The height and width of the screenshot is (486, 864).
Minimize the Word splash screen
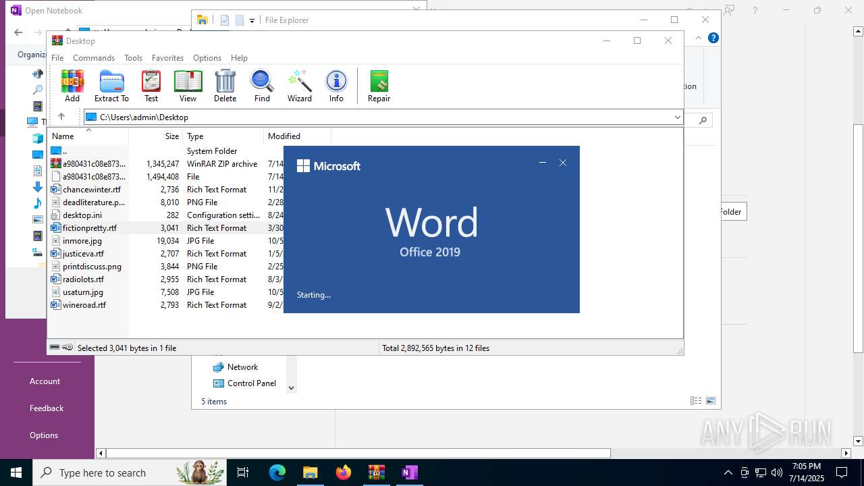point(543,163)
